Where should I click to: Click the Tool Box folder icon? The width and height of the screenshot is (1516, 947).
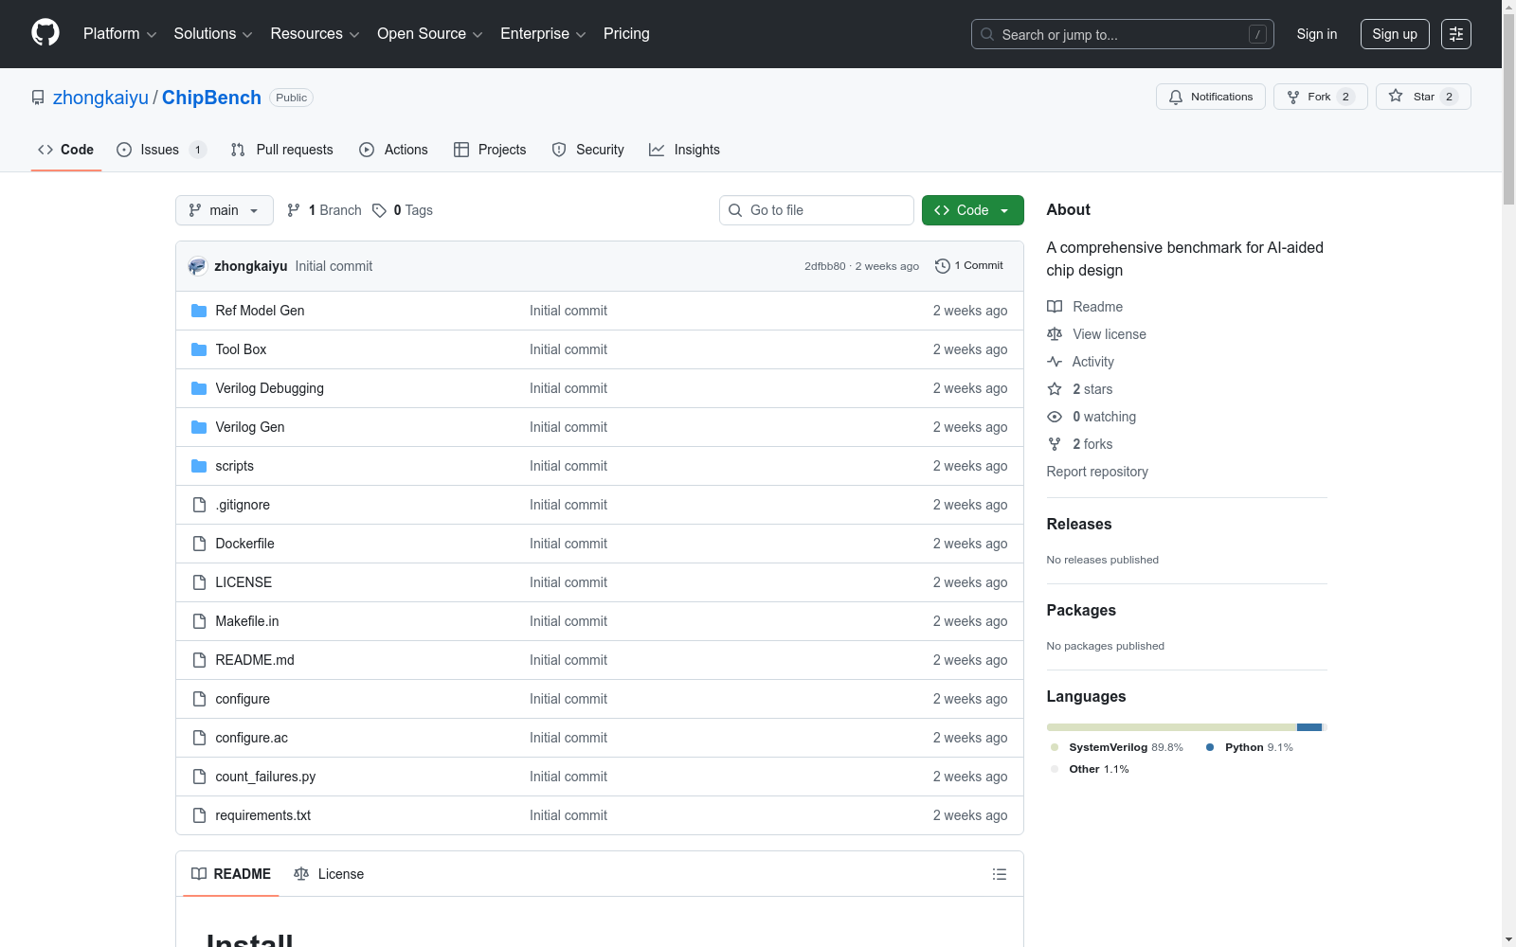pyautogui.click(x=199, y=349)
